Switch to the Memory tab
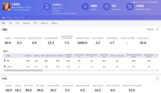Screen dimensions: 161x93 pos(26,23)
